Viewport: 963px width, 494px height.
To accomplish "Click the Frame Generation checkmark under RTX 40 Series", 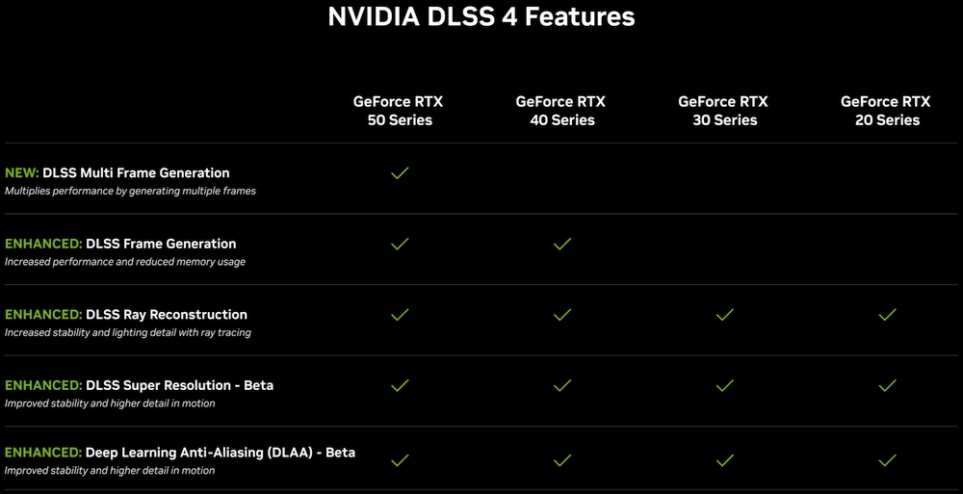I will pos(562,244).
